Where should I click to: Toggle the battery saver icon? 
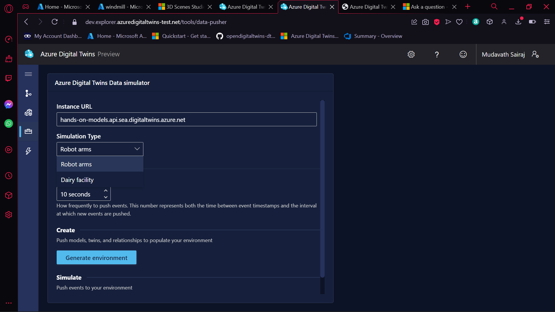[x=532, y=22]
